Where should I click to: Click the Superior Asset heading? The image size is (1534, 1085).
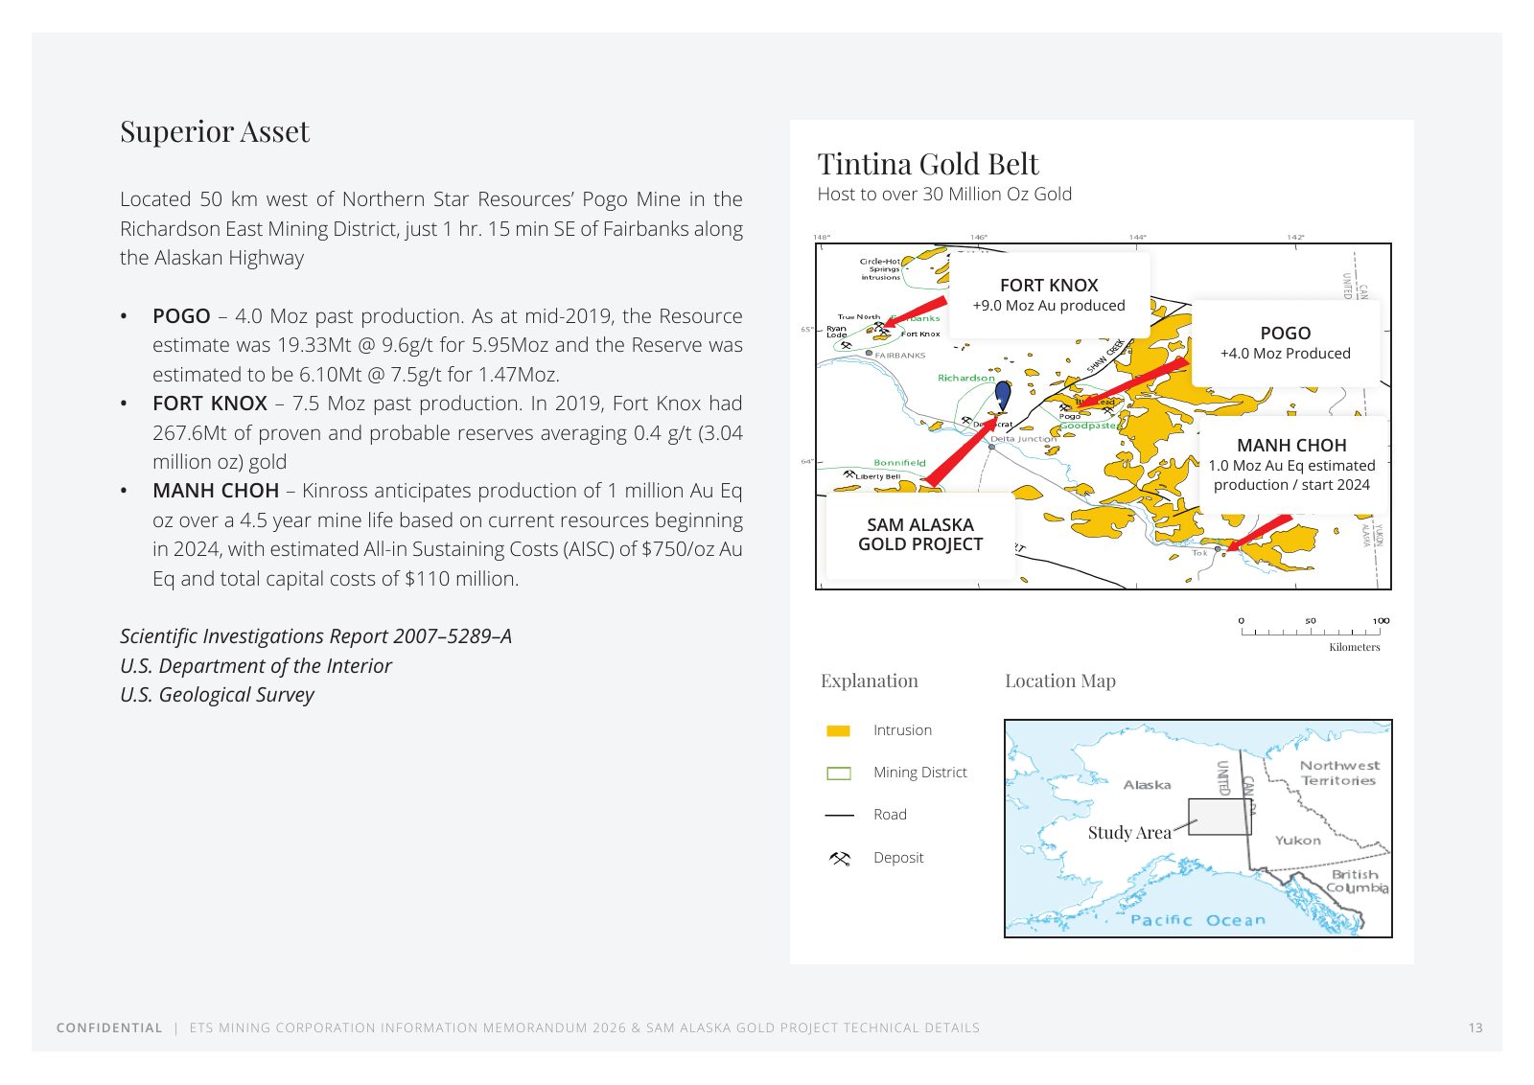click(215, 131)
